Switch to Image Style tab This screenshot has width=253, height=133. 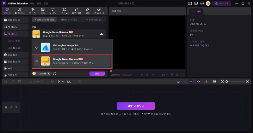93,20
